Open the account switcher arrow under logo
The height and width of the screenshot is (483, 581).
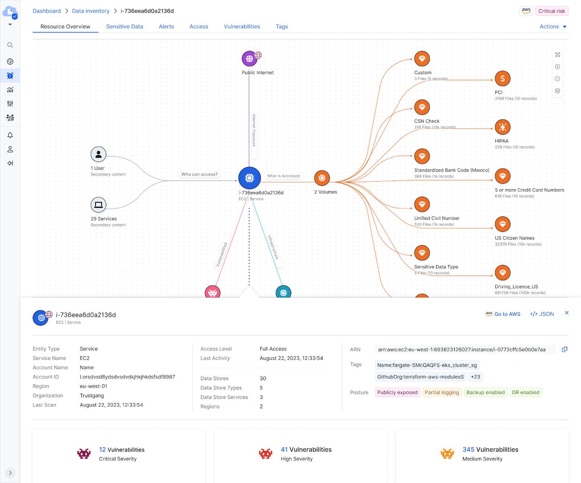(x=10, y=25)
